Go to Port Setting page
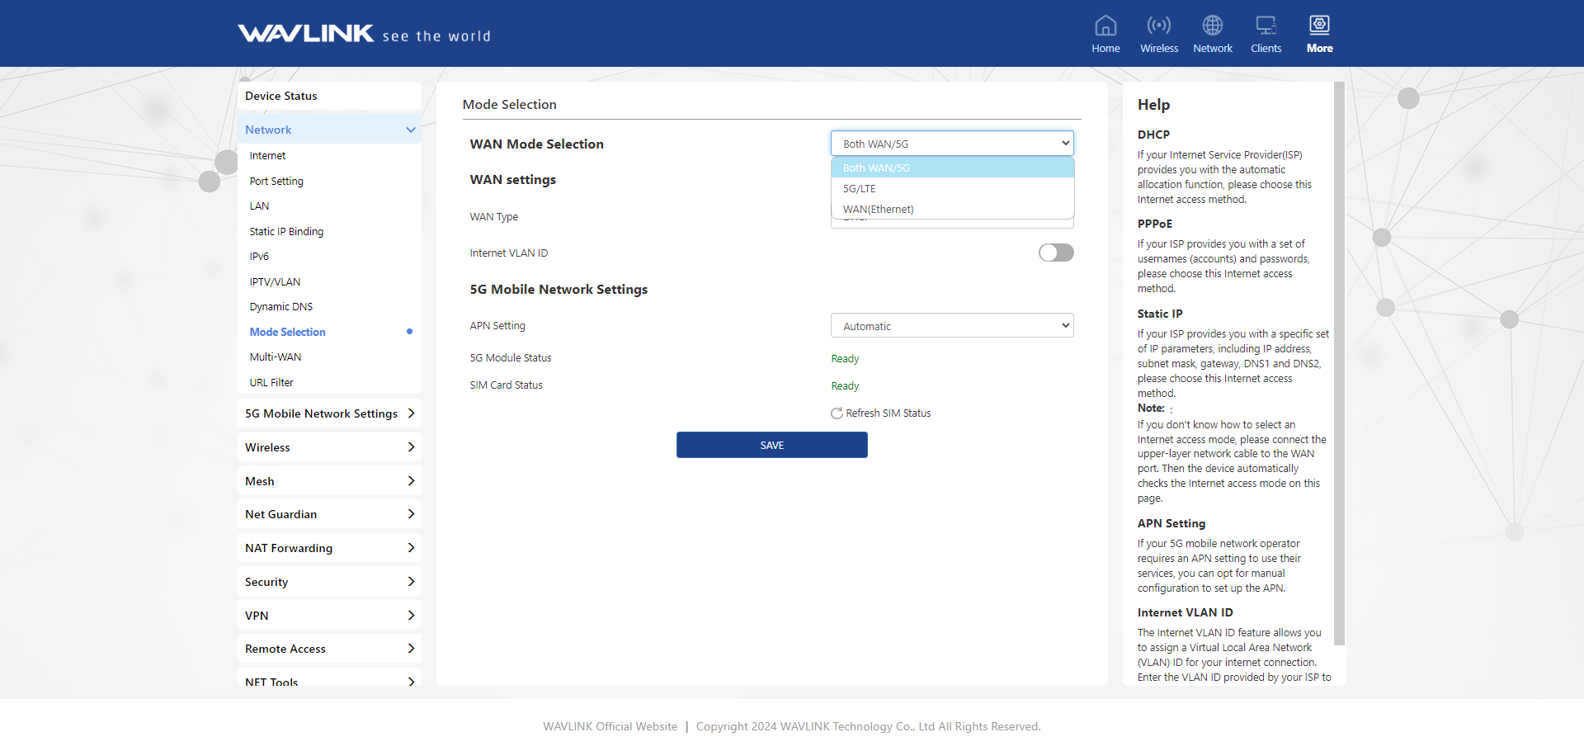 pos(276,182)
